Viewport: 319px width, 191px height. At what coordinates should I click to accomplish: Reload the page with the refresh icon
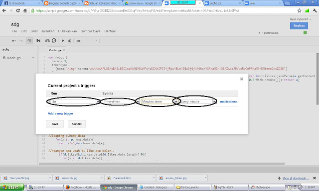(18, 10)
